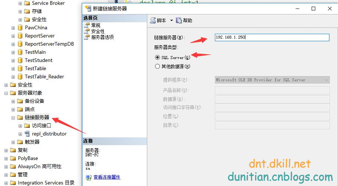The height and width of the screenshot is (186, 338).
Task: Click the 产品名称 input field
Action: click(x=272, y=90)
